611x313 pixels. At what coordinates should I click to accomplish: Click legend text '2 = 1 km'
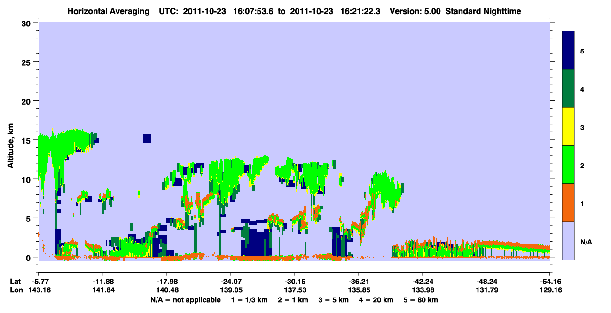click(x=293, y=300)
